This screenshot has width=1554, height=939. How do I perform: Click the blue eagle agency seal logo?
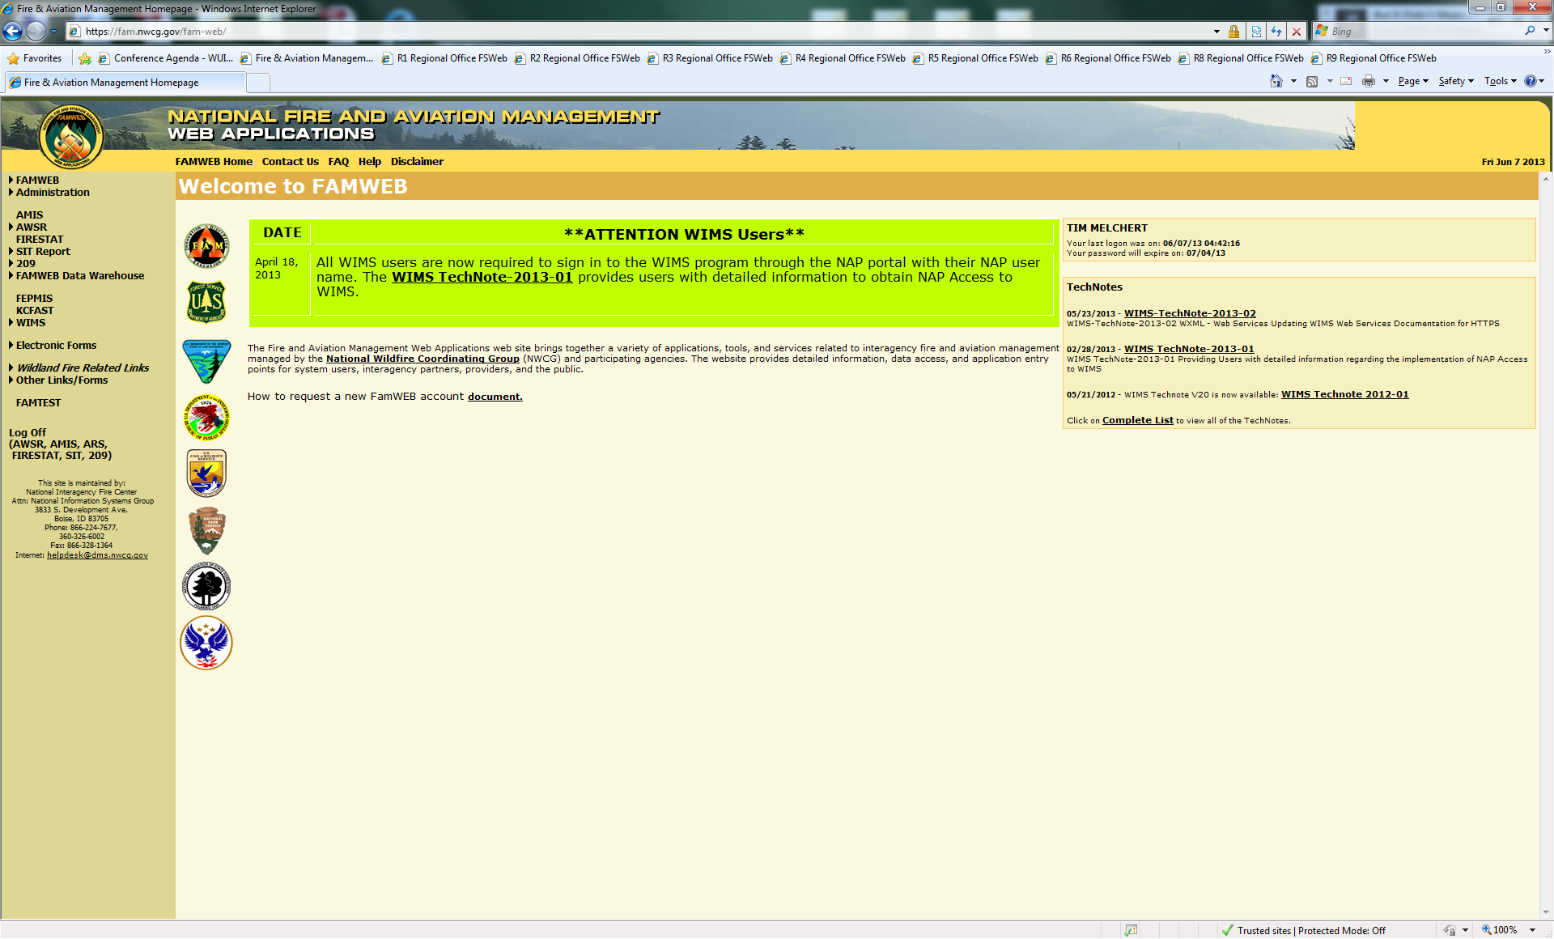point(206,643)
